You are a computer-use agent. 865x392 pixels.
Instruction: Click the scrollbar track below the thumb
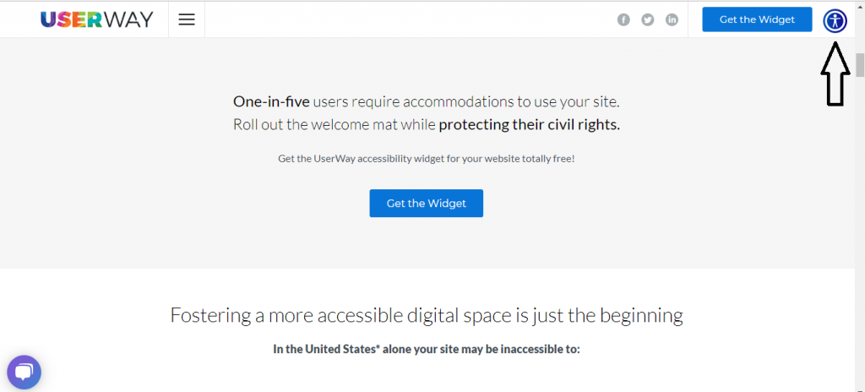point(859,231)
